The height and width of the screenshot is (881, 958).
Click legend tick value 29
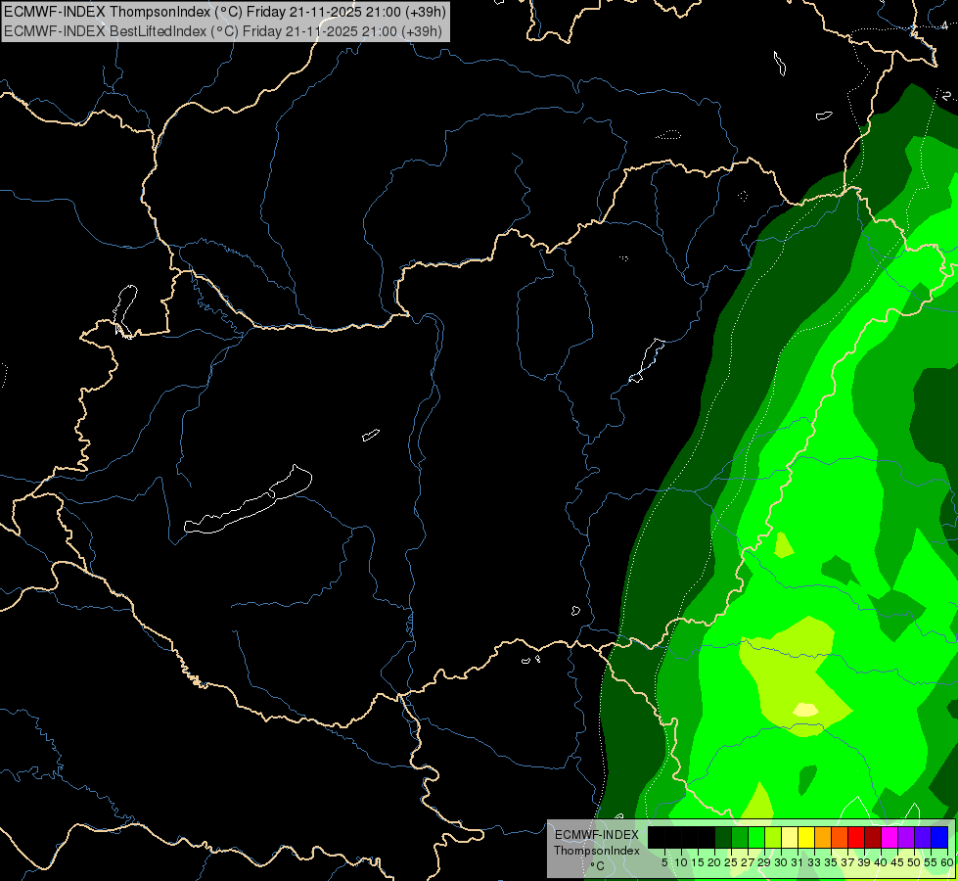click(764, 862)
